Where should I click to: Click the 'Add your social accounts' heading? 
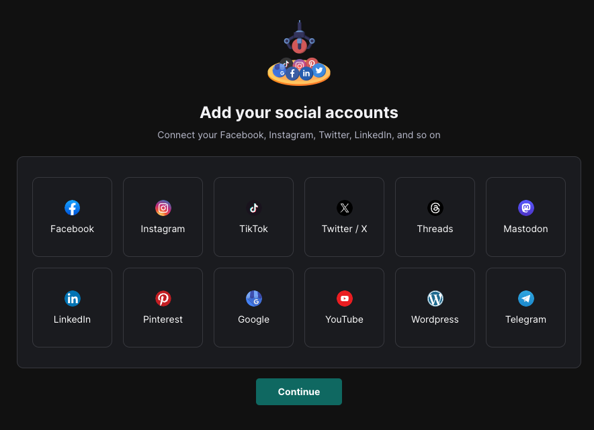point(298,112)
